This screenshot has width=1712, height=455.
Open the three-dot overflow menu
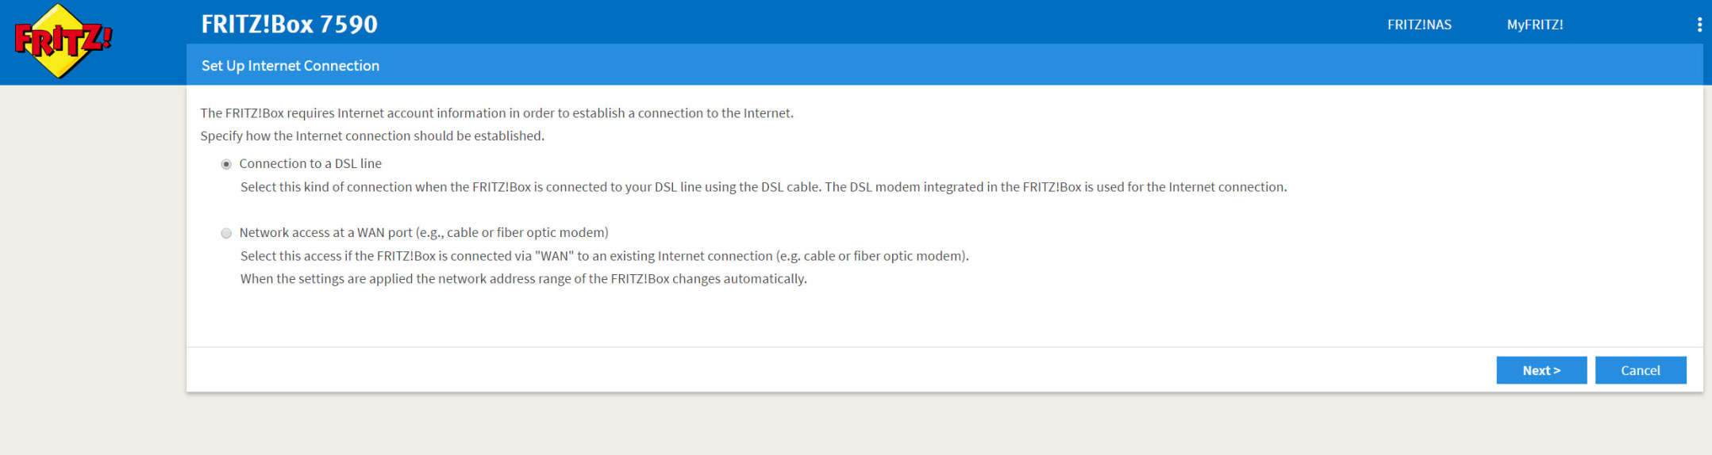pos(1699,25)
